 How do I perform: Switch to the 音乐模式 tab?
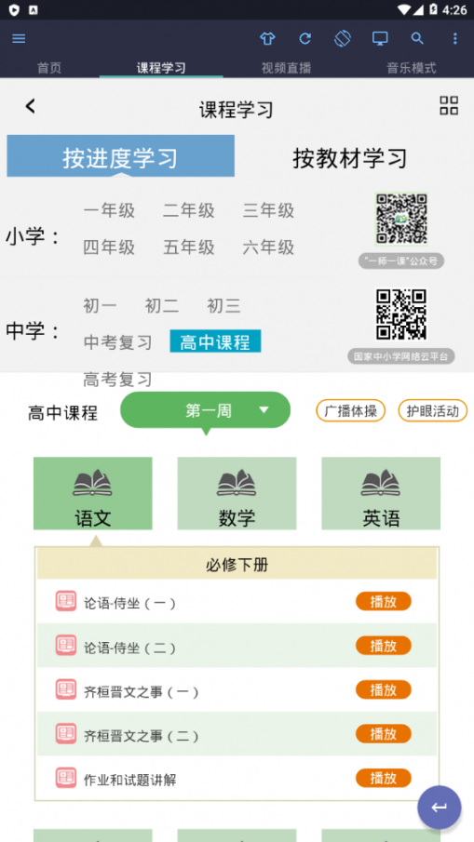pos(411,68)
